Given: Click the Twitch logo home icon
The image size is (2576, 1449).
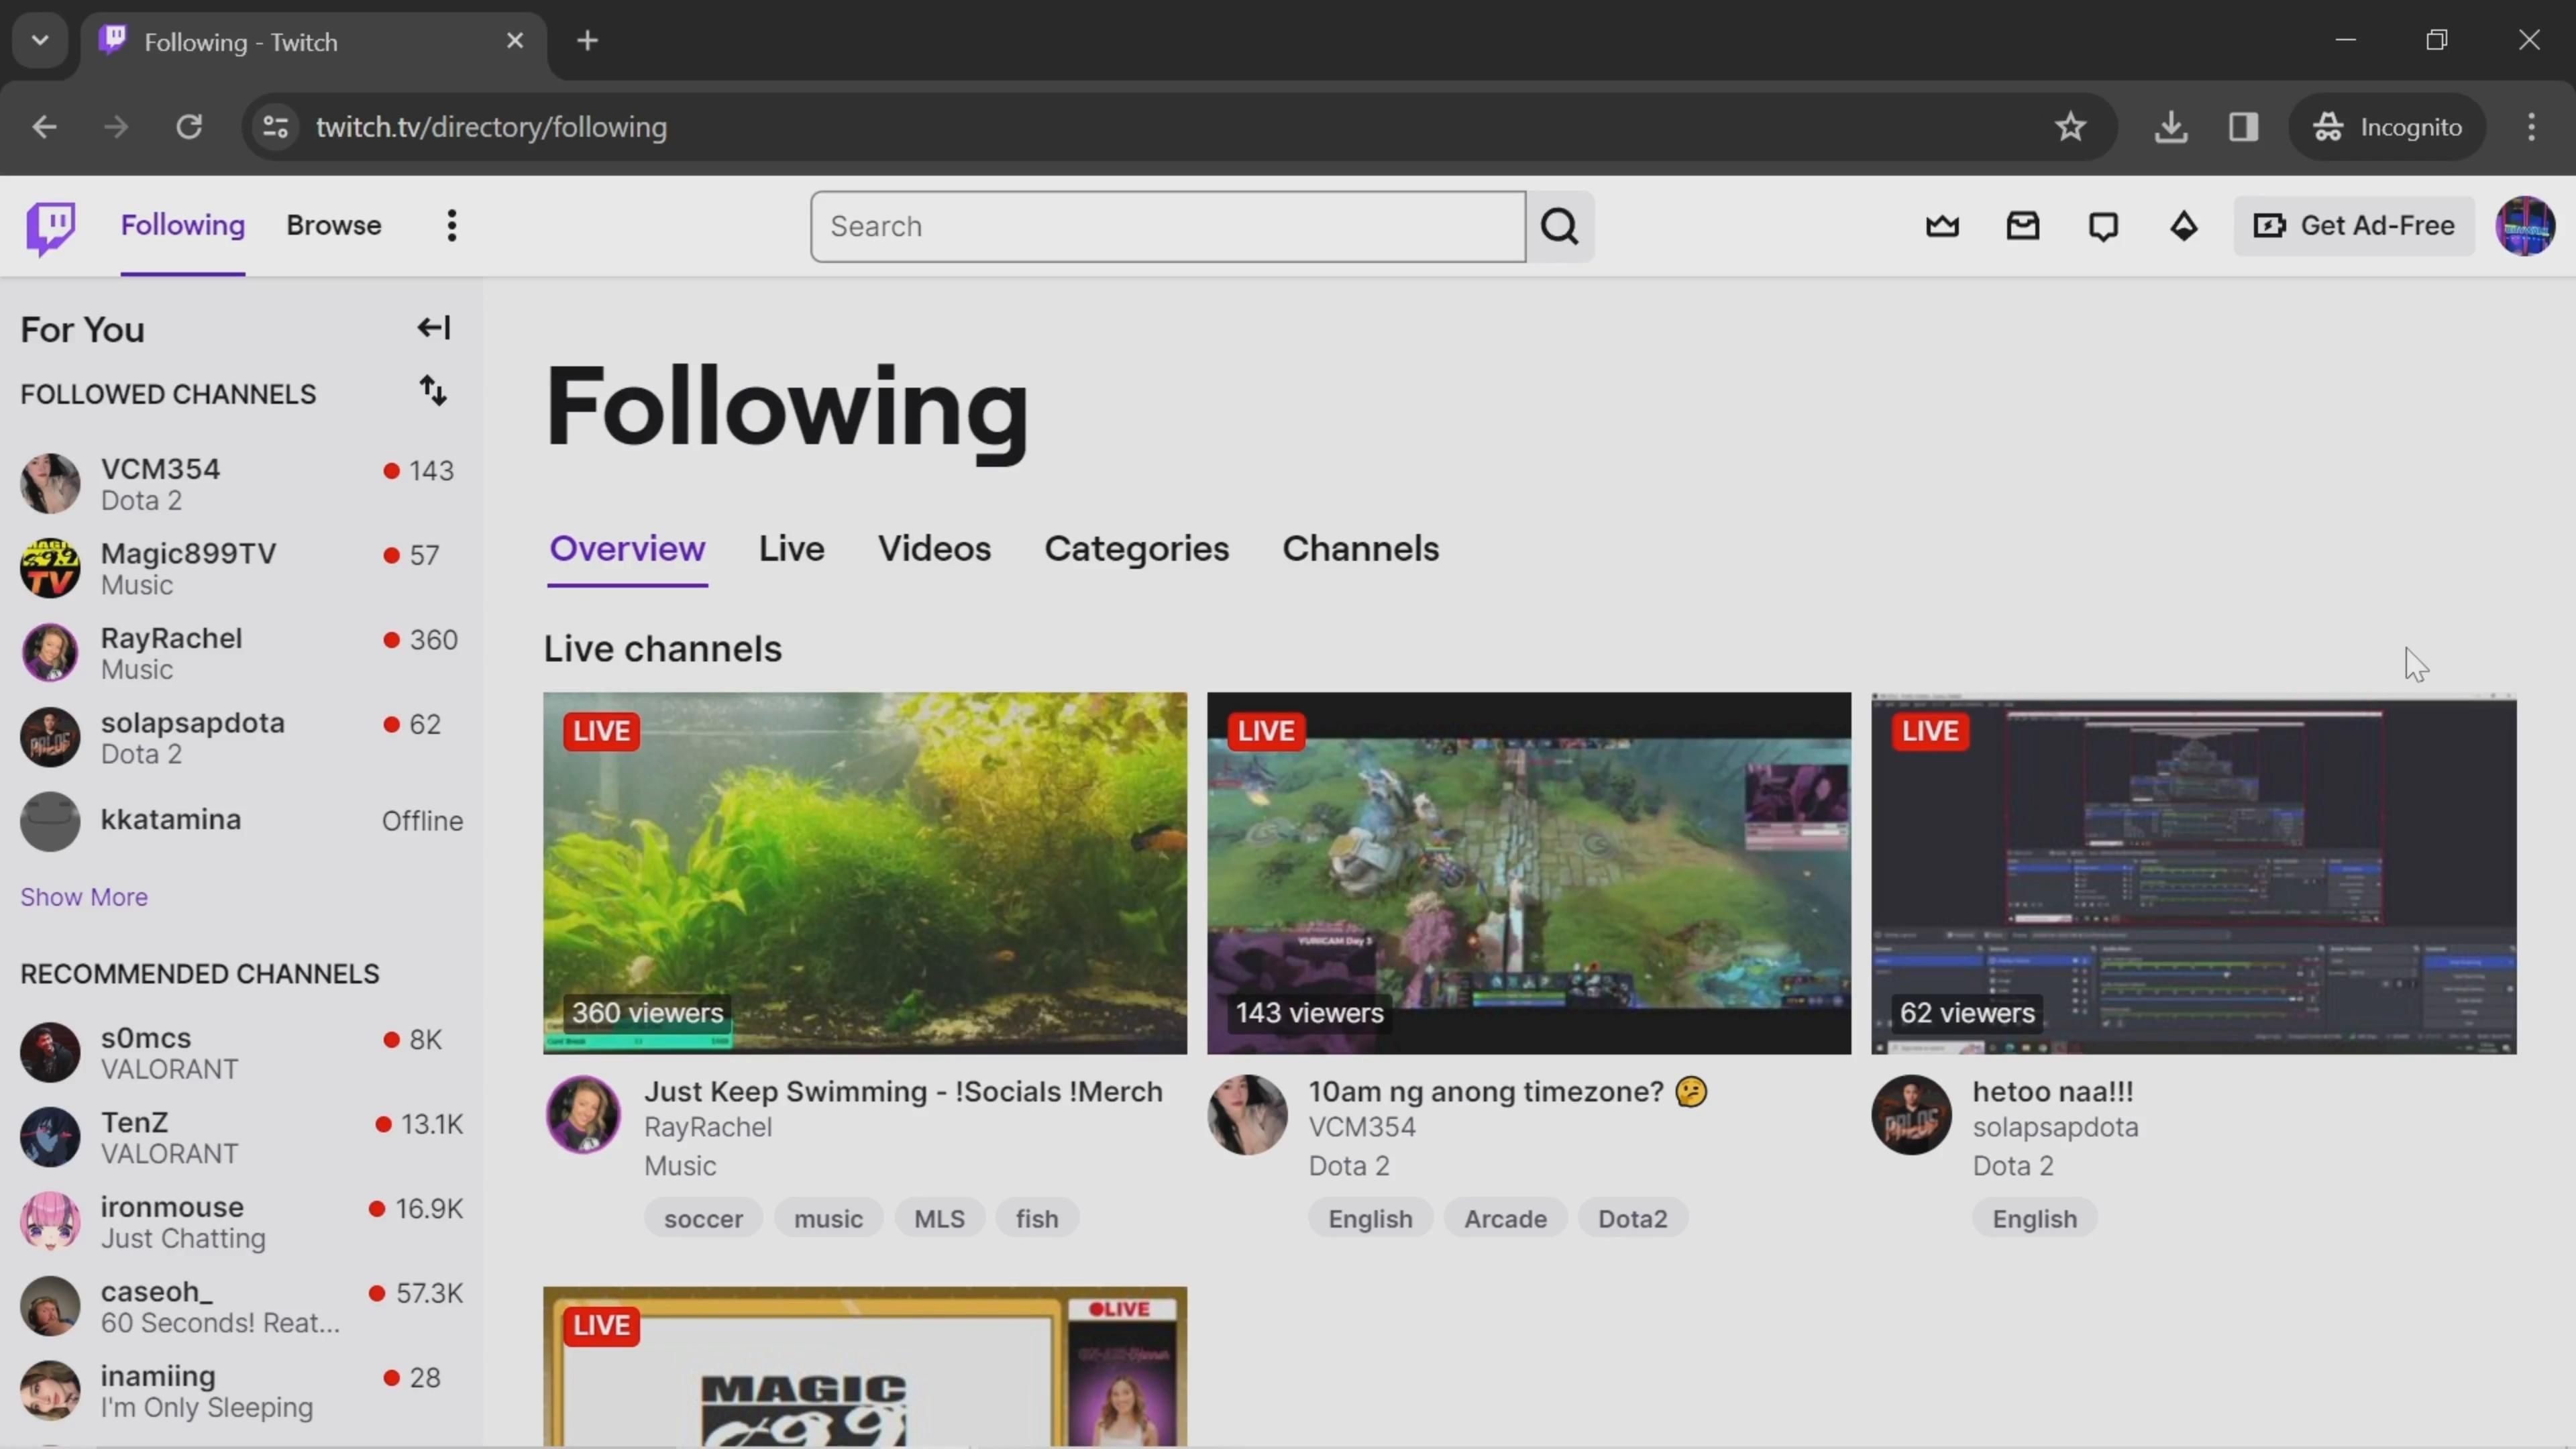Looking at the screenshot, I should tap(50, 227).
